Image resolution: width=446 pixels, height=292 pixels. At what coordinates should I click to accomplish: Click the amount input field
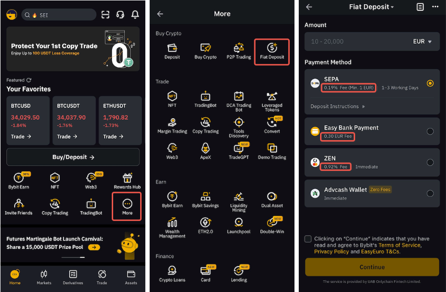tap(372, 42)
